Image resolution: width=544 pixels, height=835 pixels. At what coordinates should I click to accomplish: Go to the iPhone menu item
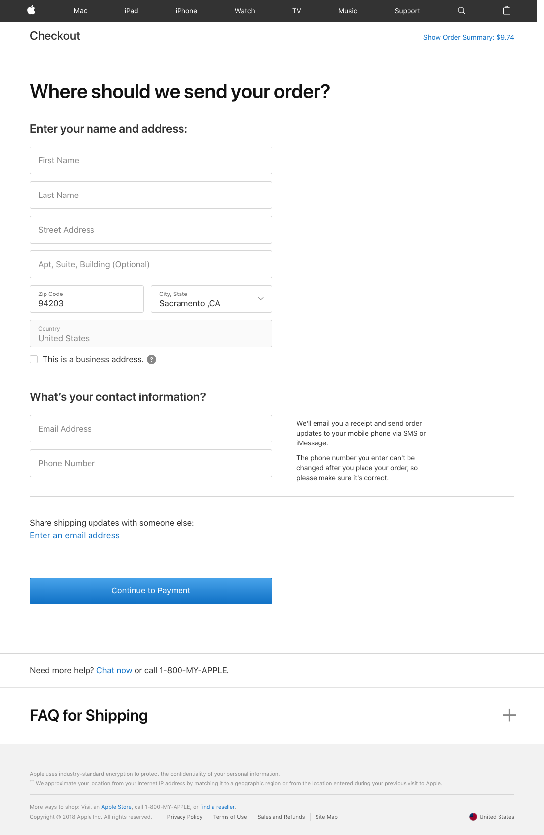pos(186,11)
